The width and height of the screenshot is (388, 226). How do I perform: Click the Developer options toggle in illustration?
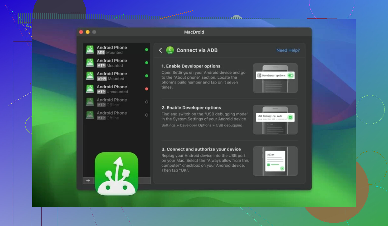(290, 76)
